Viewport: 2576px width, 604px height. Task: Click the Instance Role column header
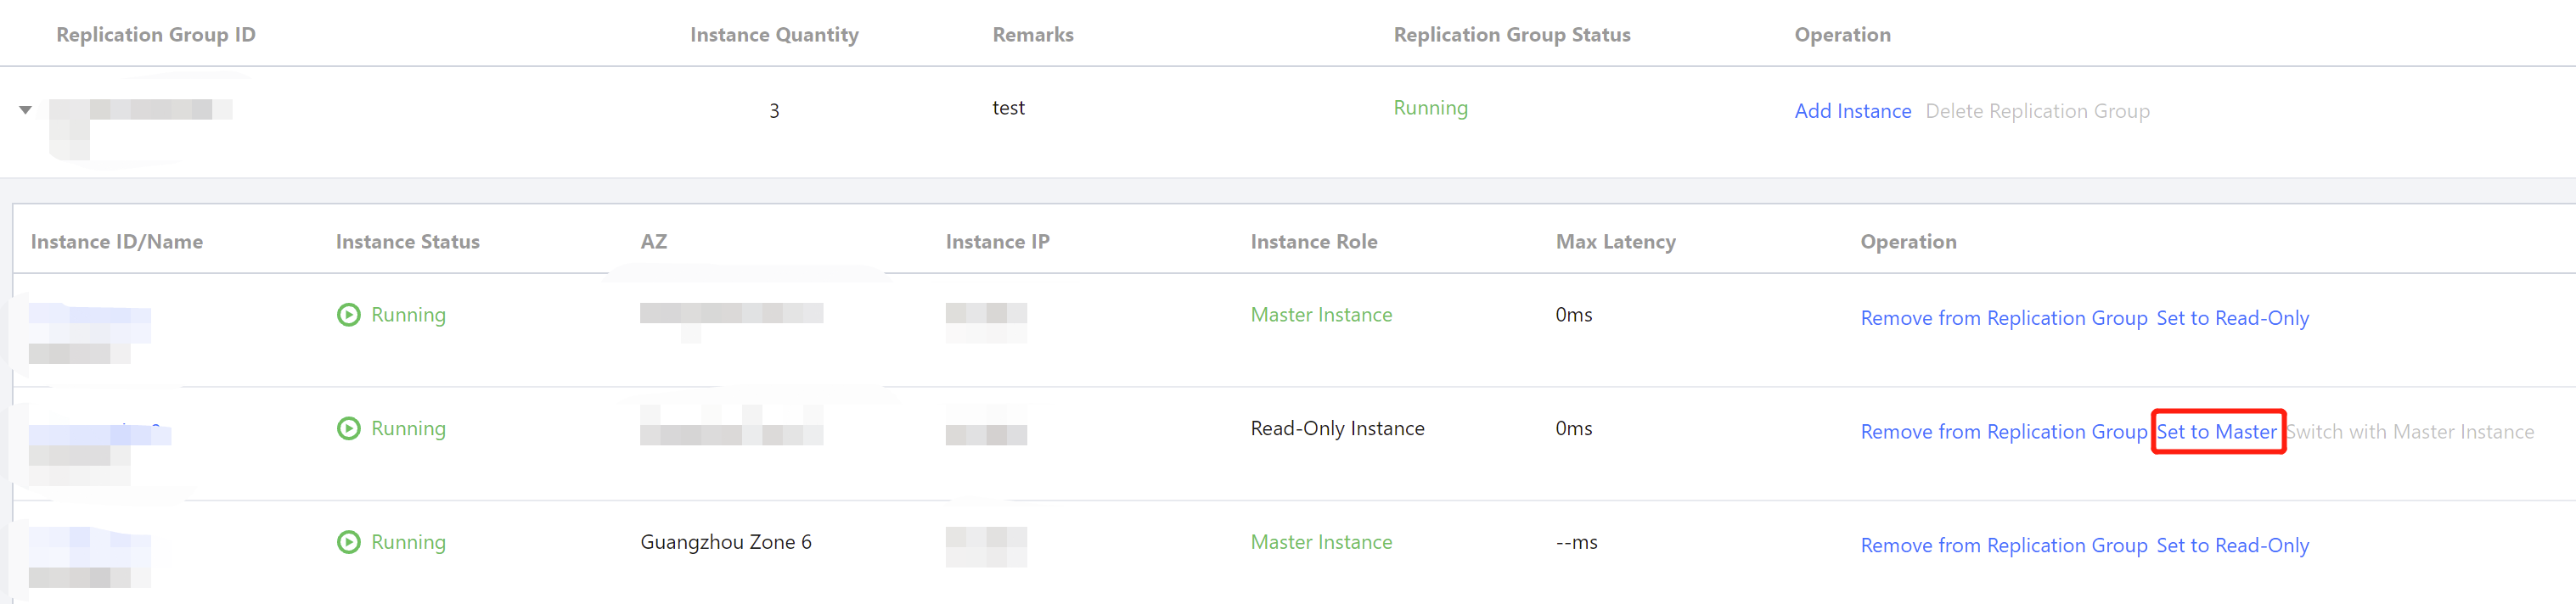coord(1313,242)
